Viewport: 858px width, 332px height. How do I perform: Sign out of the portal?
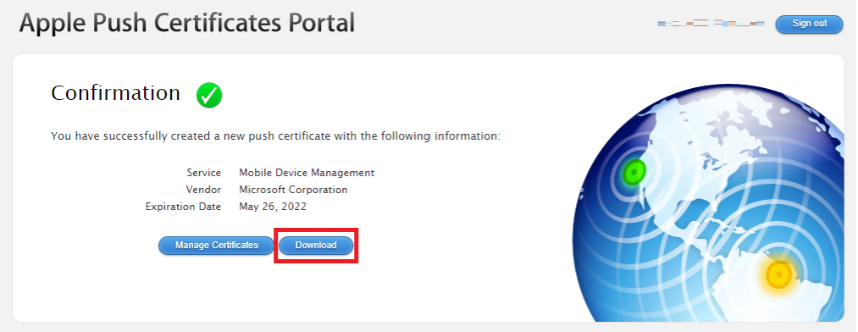pyautogui.click(x=810, y=24)
